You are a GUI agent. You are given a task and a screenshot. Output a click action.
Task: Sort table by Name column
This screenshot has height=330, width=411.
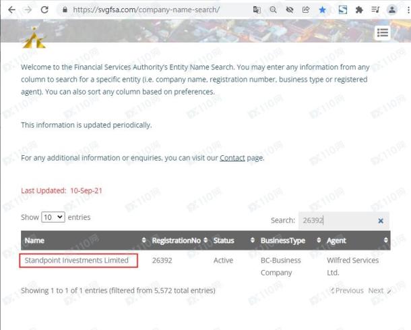pos(85,240)
